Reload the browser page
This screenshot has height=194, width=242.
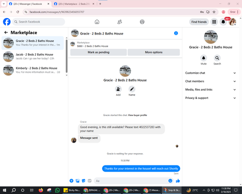pos(18,12)
